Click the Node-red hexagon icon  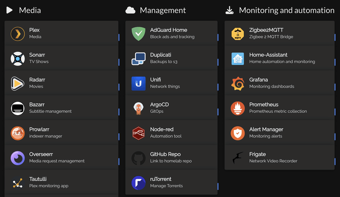tap(139, 133)
